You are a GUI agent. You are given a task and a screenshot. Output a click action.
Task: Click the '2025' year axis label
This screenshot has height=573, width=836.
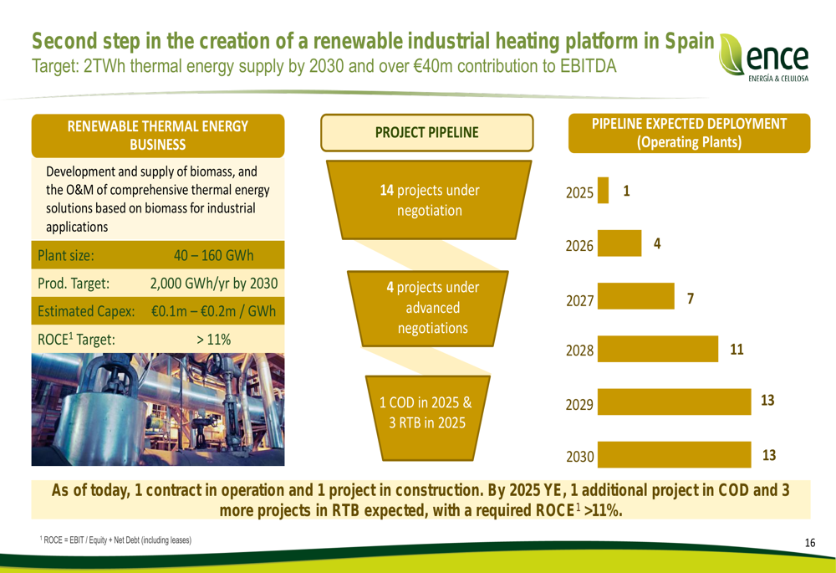[579, 192]
